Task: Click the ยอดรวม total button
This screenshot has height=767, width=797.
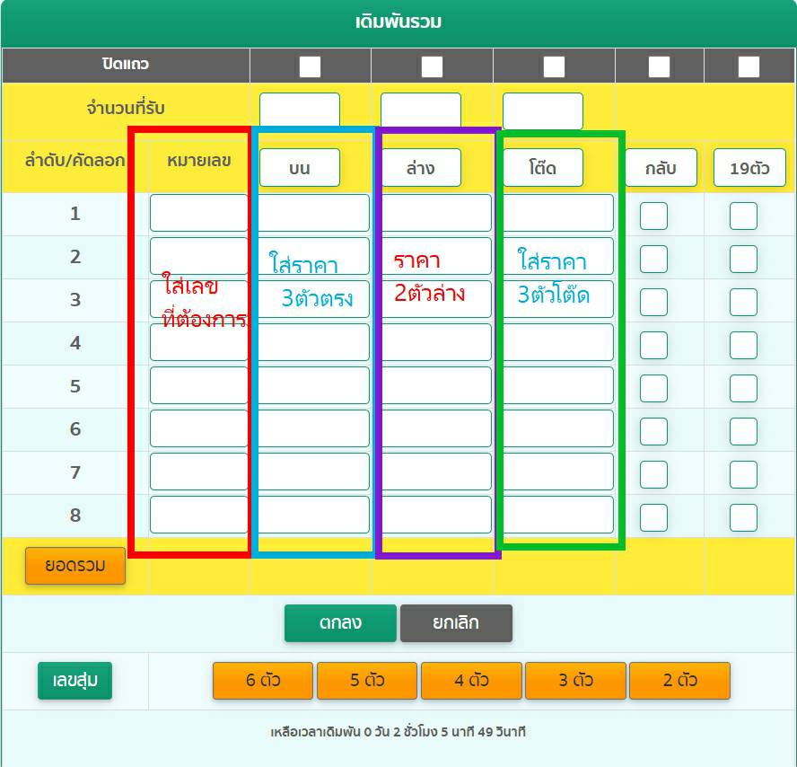Action: [75, 566]
